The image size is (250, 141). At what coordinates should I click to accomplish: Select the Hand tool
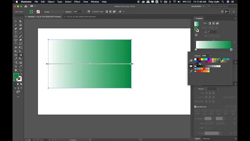[x=16, y=70]
